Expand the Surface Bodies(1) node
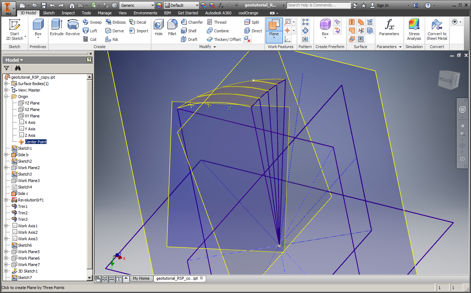This screenshot has width=471, height=293. [x=6, y=84]
